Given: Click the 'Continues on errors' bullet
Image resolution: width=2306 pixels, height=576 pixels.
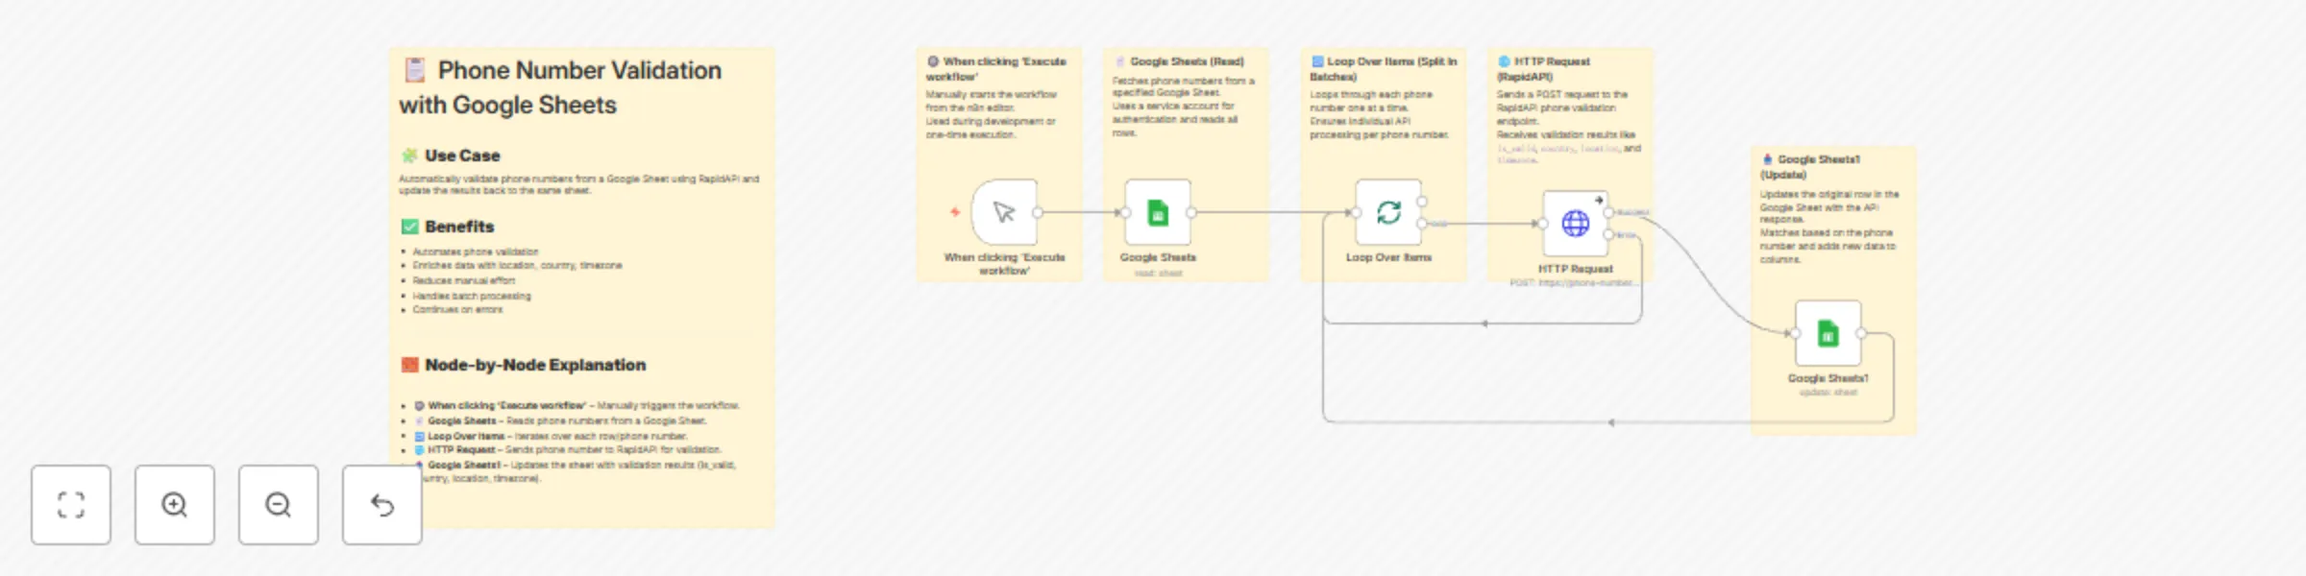Looking at the screenshot, I should tap(457, 309).
